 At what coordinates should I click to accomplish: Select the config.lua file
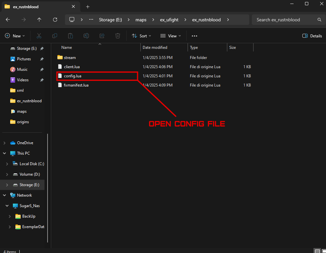(x=70, y=76)
